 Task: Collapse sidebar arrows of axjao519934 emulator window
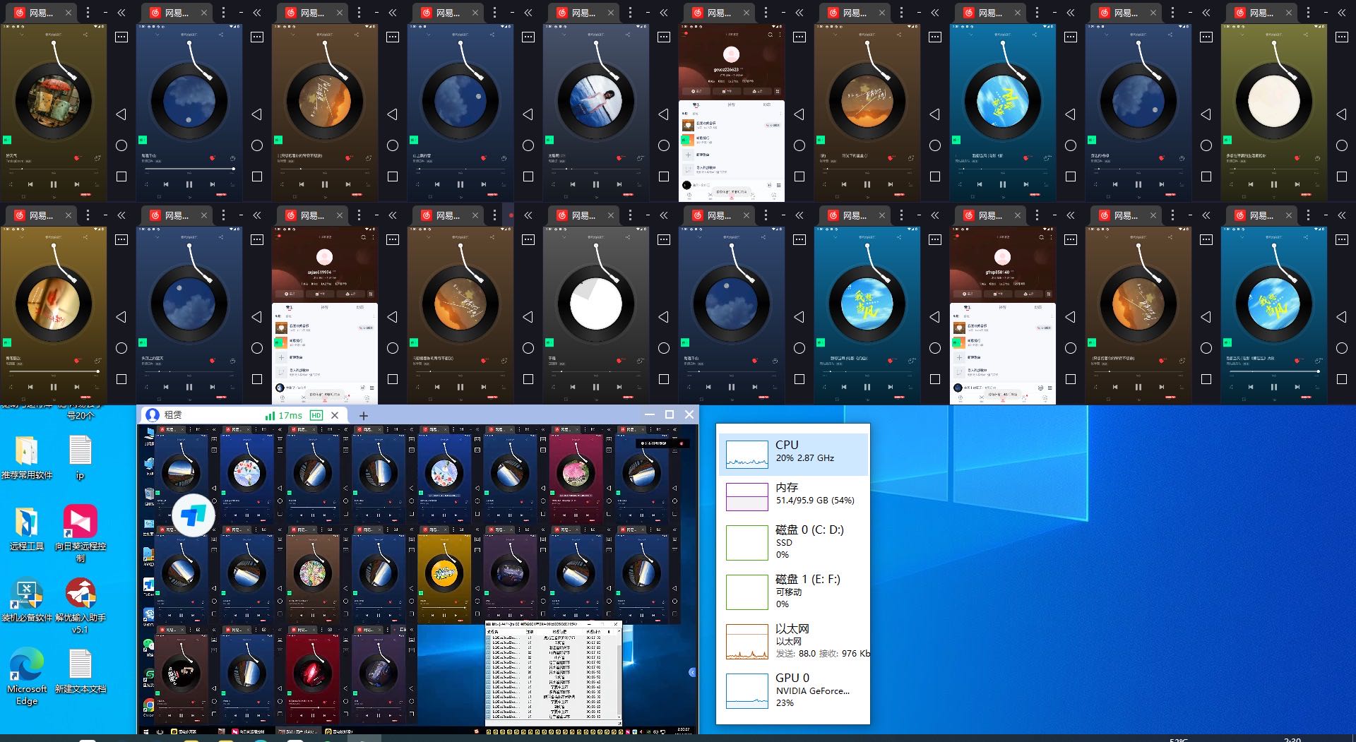pyautogui.click(x=393, y=215)
